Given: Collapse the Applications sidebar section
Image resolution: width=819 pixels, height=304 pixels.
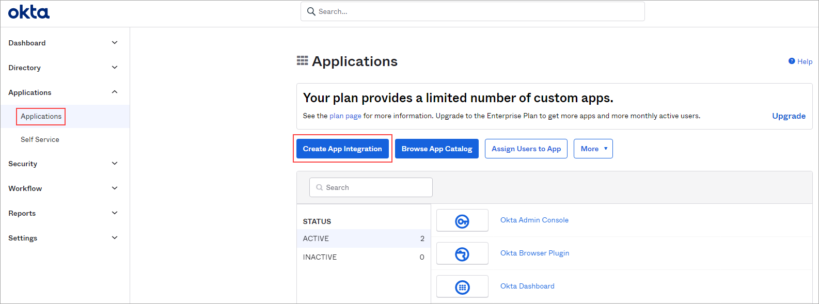Looking at the screenshot, I should click(115, 92).
